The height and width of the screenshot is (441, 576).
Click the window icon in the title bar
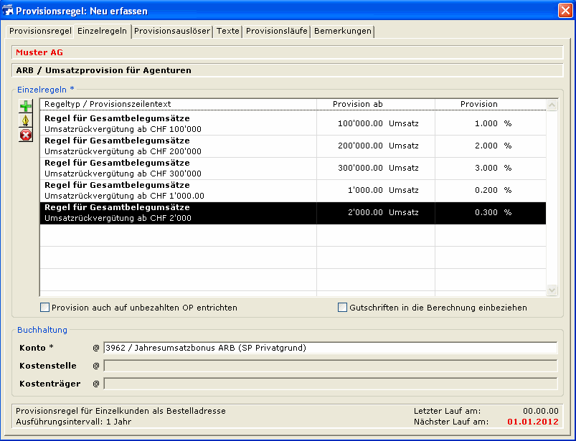(x=9, y=11)
